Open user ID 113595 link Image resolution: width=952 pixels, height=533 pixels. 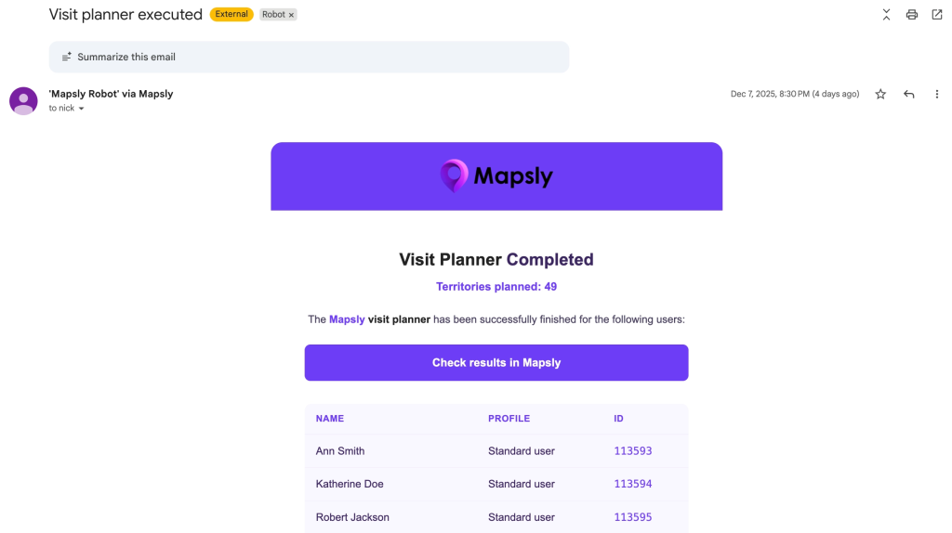[x=633, y=517]
